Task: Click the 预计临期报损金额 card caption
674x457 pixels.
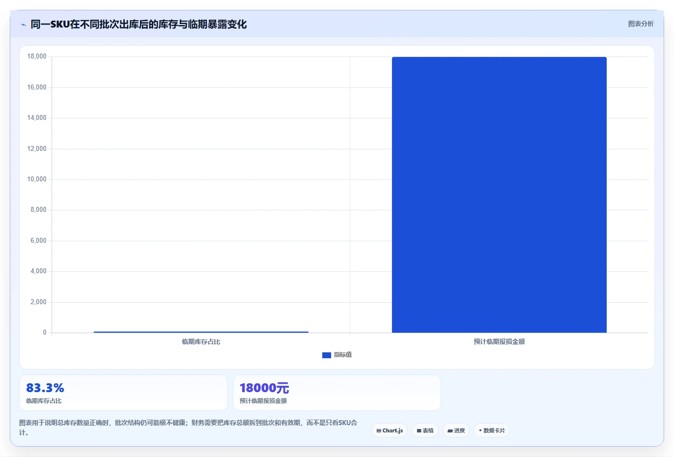Action: (263, 401)
